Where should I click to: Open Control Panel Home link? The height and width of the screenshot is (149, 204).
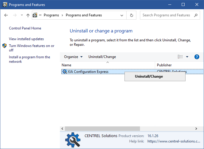tap(25, 28)
